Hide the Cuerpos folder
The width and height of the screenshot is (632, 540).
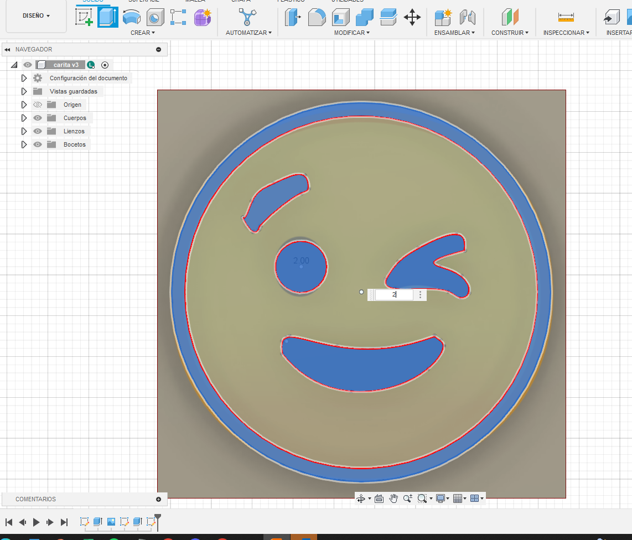pos(38,118)
